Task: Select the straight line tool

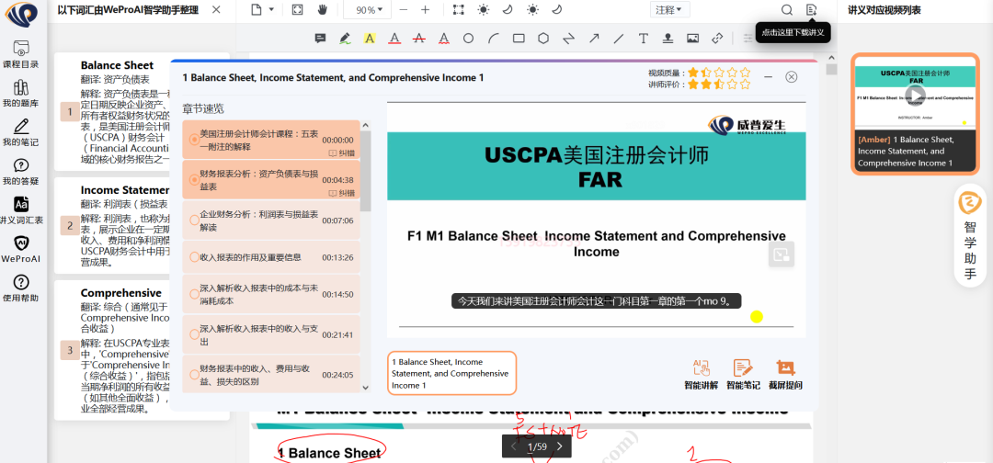Action: [619, 39]
